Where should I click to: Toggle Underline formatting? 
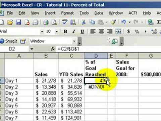point(82,32)
